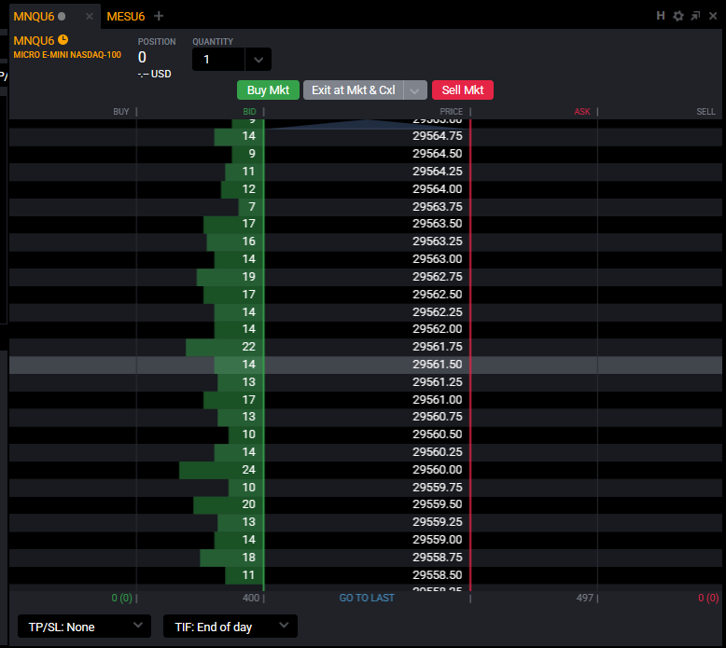This screenshot has height=648, width=726.
Task: Open the TIF: End of day dropdown
Action: [x=230, y=627]
